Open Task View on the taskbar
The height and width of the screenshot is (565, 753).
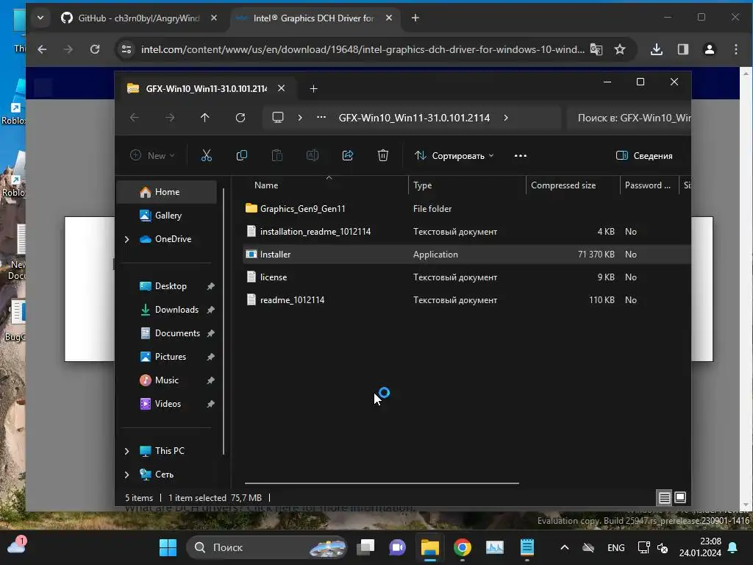[x=365, y=547]
